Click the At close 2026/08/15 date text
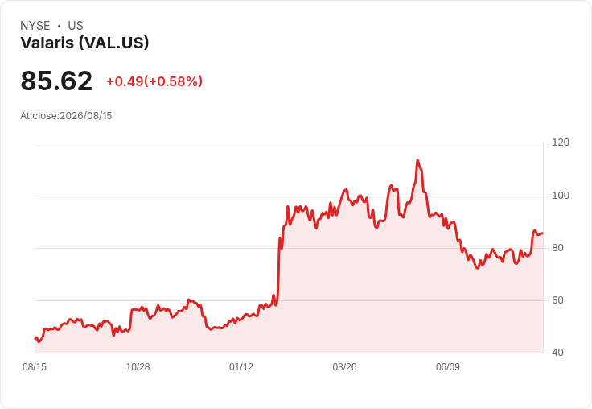592x409 pixels. [66, 116]
